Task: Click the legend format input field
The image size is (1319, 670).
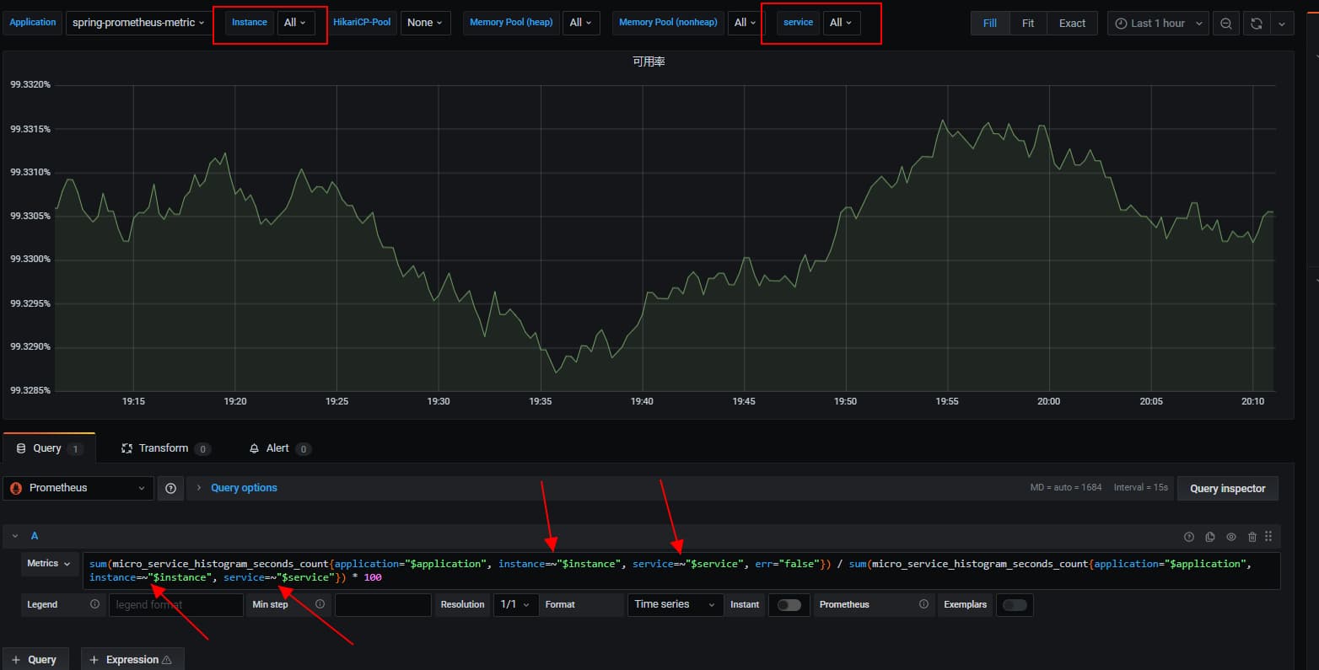Action: tap(175, 605)
